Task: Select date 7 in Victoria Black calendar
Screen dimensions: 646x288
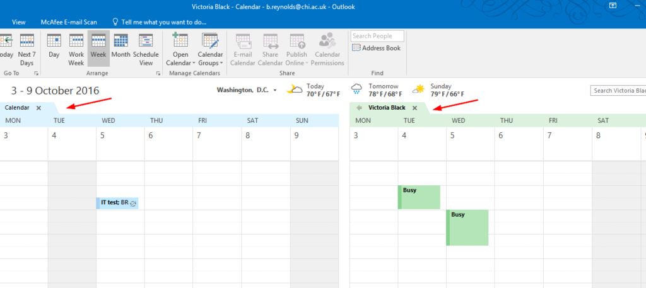Action: pyautogui.click(x=549, y=135)
